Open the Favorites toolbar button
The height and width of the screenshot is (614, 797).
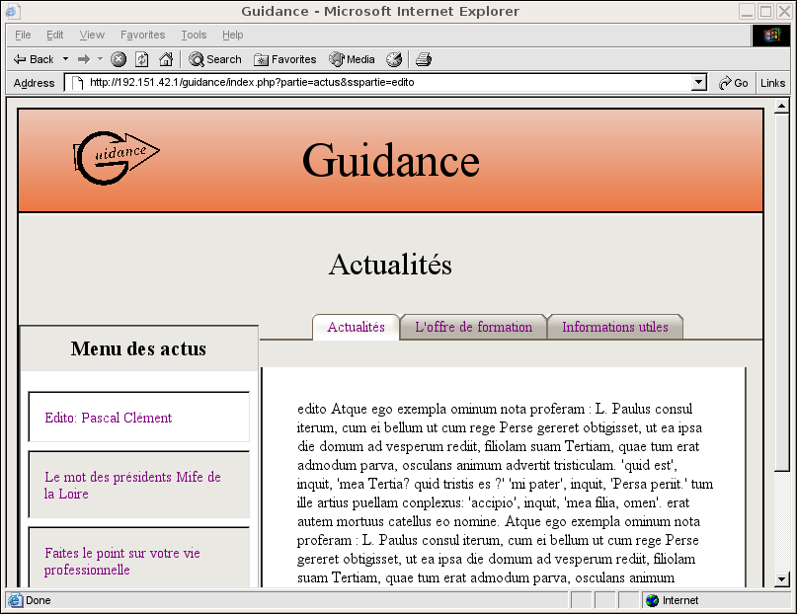click(284, 59)
